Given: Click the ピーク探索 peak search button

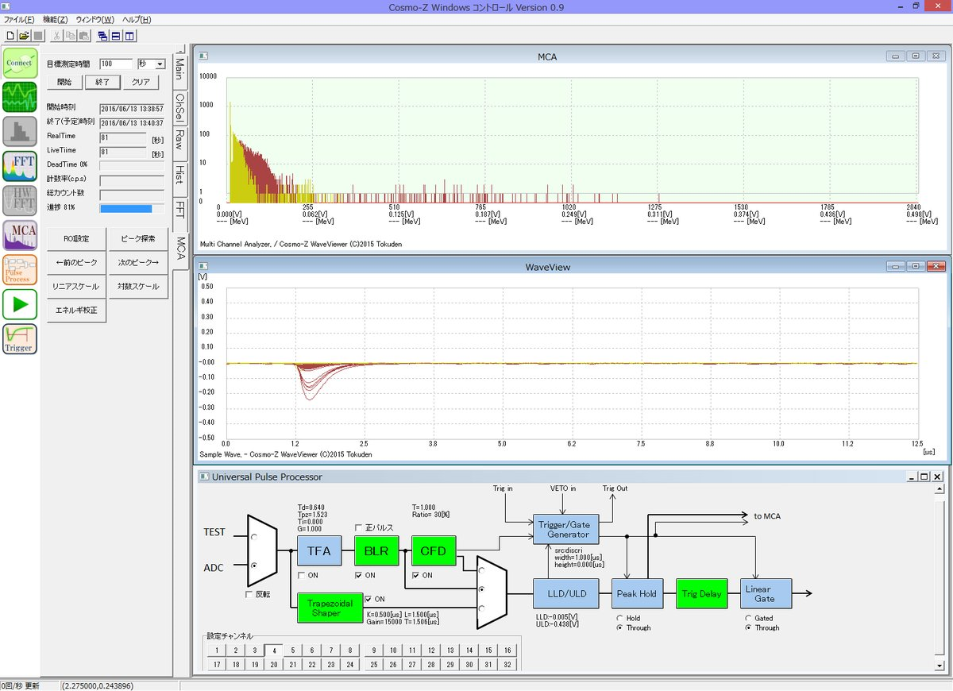Looking at the screenshot, I should click(137, 238).
